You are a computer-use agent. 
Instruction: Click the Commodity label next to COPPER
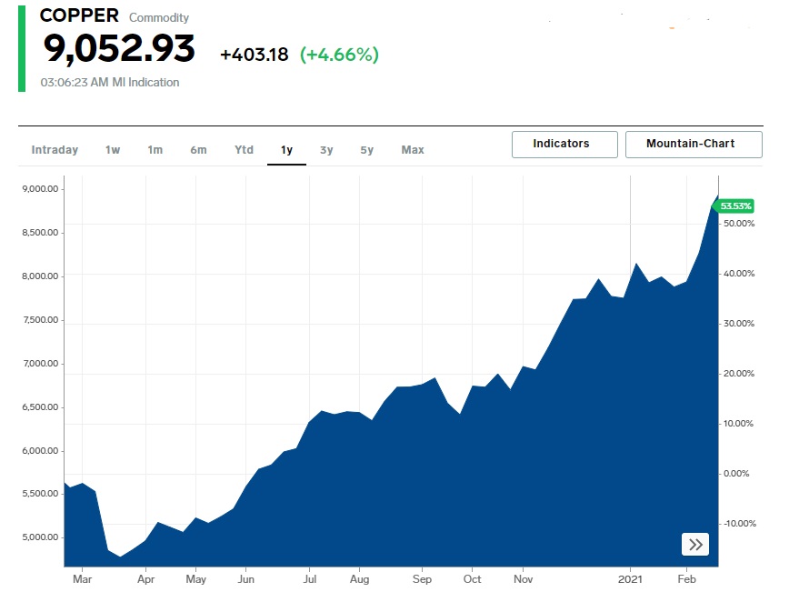(x=159, y=18)
